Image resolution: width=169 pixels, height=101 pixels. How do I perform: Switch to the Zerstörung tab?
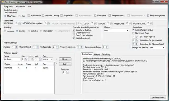(x=106, y=54)
